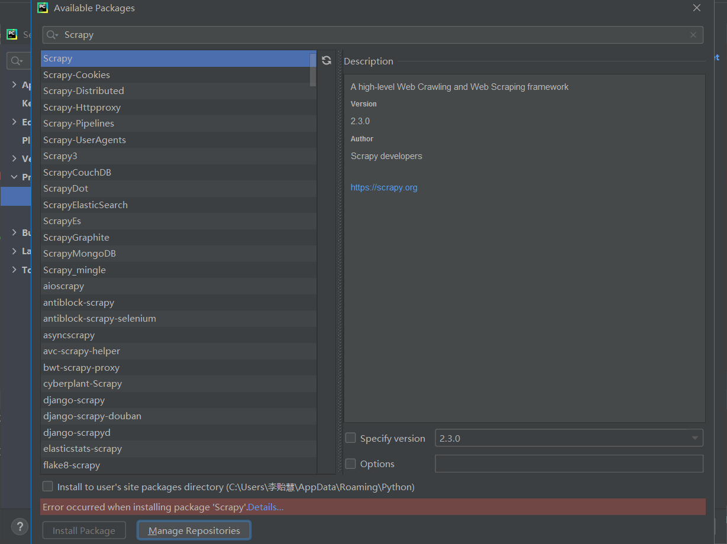Toggle Install to user's site packages directory
727x544 pixels.
click(x=48, y=487)
